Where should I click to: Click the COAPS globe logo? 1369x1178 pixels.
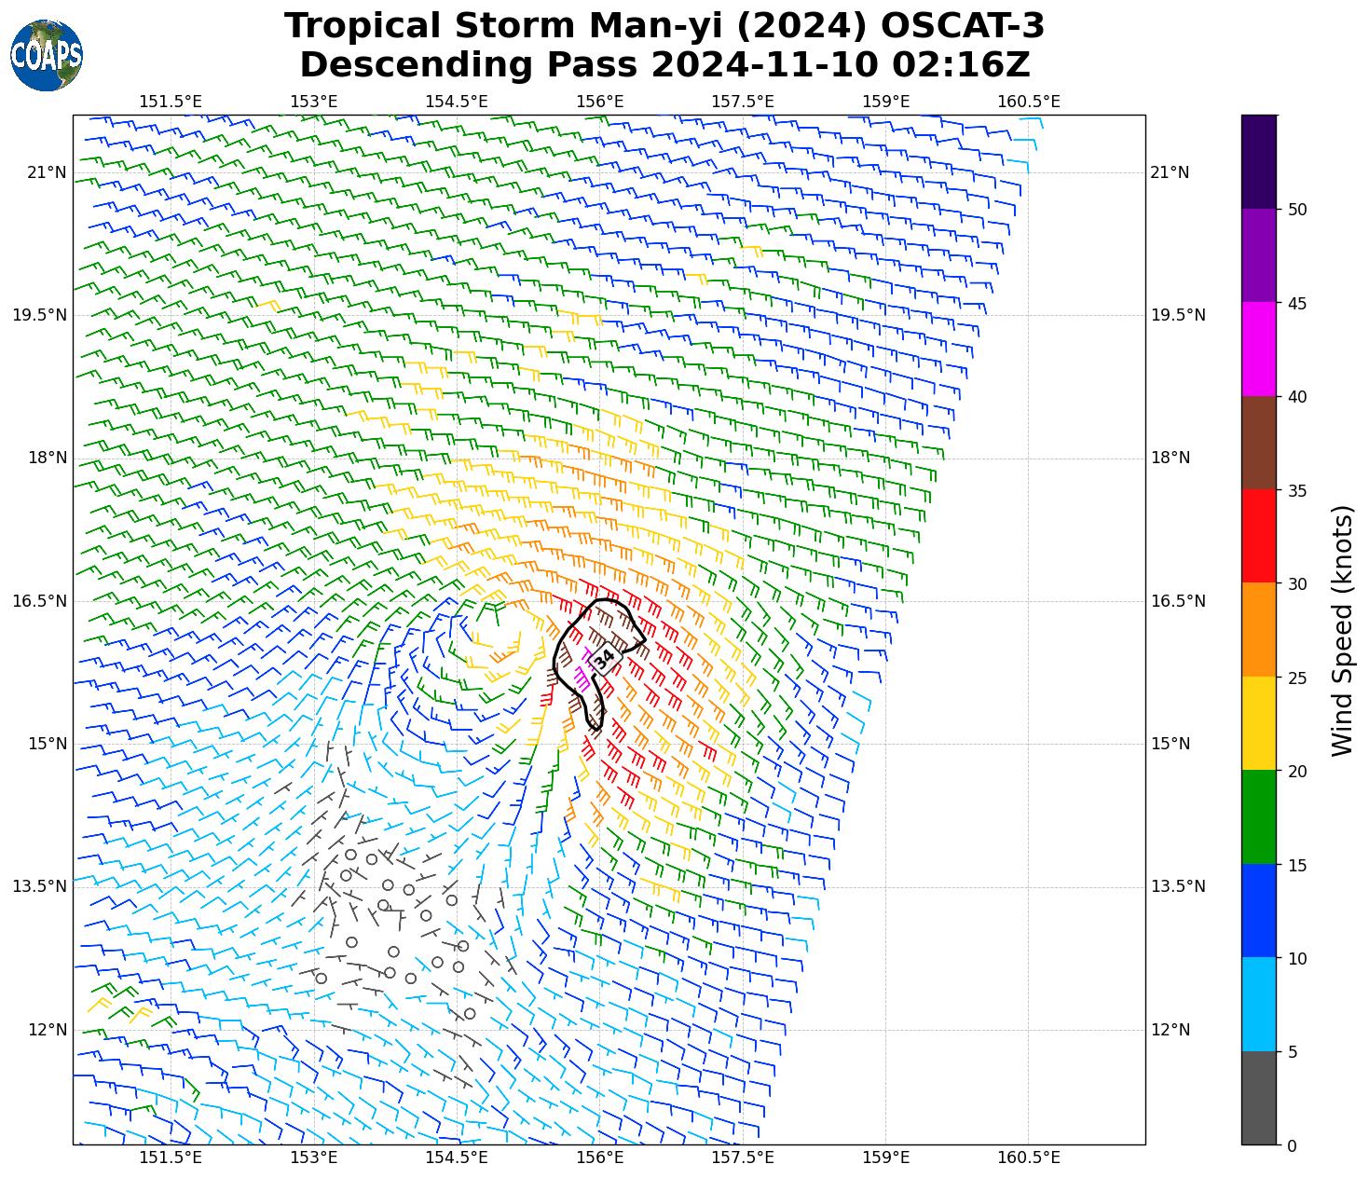tap(47, 55)
